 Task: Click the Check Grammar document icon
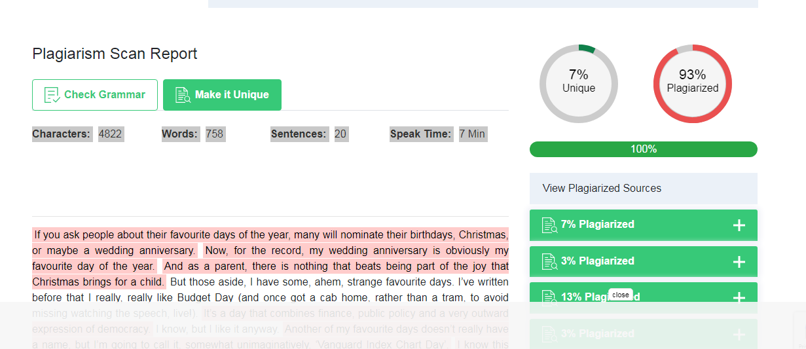pyautogui.click(x=52, y=95)
